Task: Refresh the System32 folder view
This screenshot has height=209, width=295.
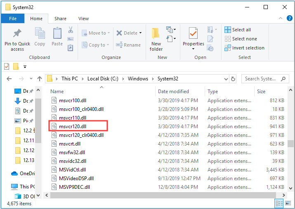Action: pyautogui.click(x=233, y=79)
